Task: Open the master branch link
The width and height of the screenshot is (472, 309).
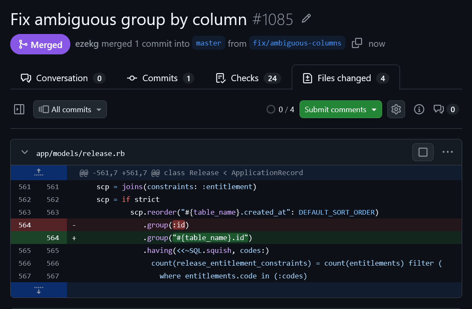Action: click(209, 43)
